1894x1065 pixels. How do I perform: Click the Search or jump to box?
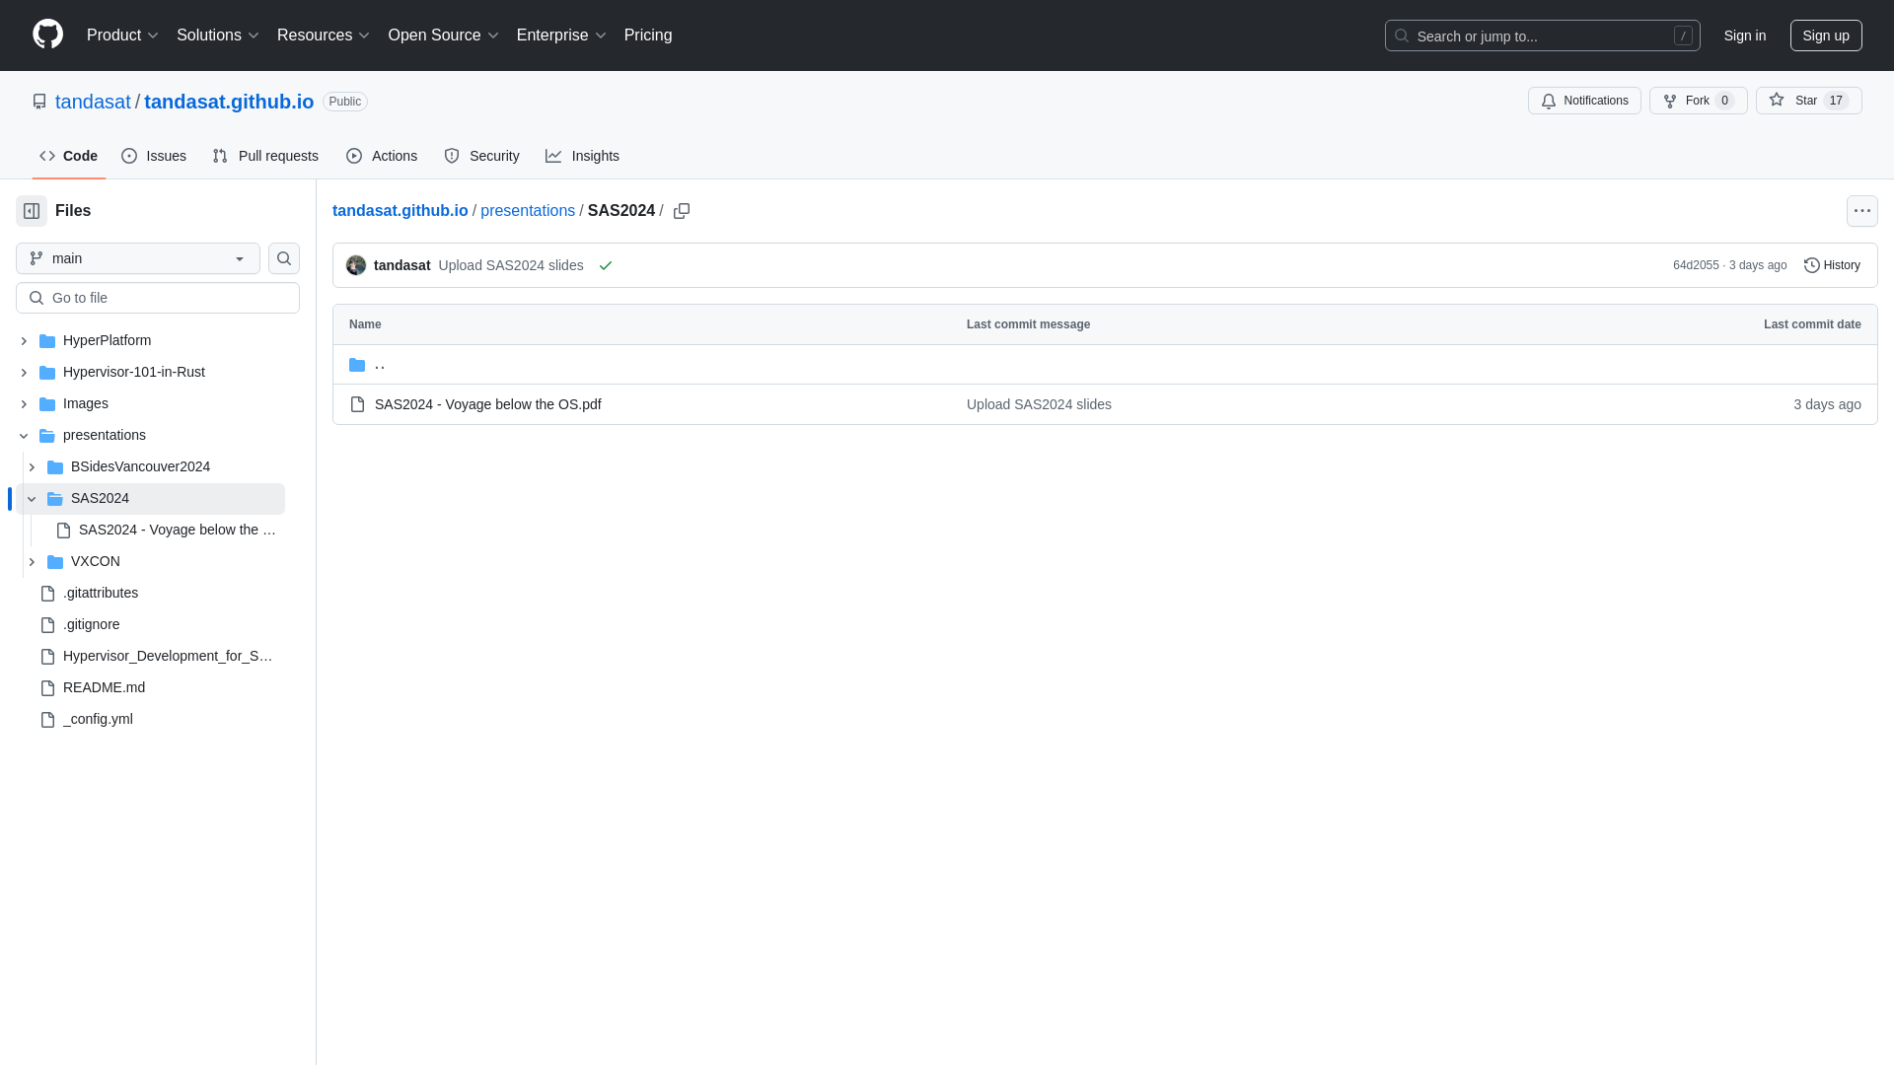coord(1542,35)
